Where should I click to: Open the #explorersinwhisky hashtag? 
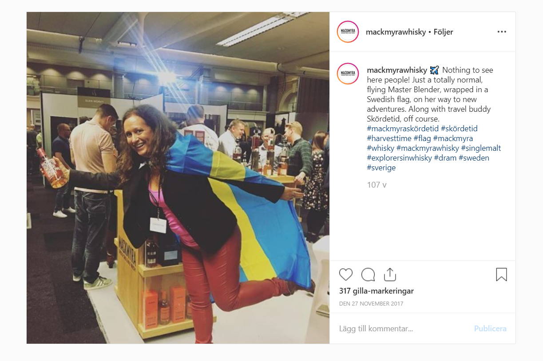(399, 158)
